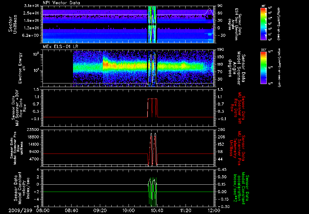Click the "10:40" time axis label
Image resolution: width=309 pixels, height=214 pixels.
157,210
